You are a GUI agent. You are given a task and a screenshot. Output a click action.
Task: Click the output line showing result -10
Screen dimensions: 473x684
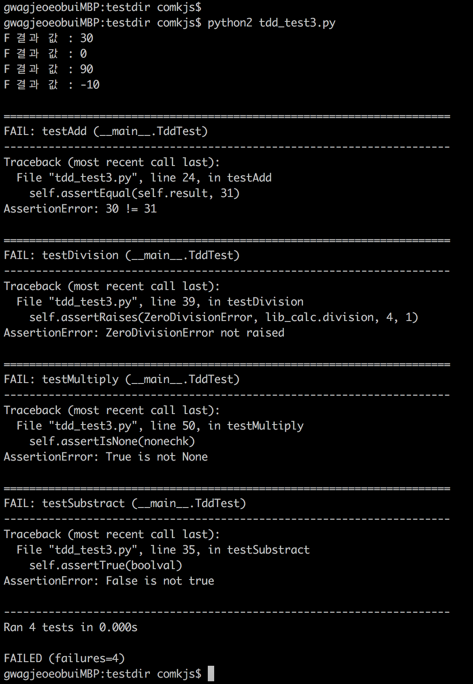51,85
